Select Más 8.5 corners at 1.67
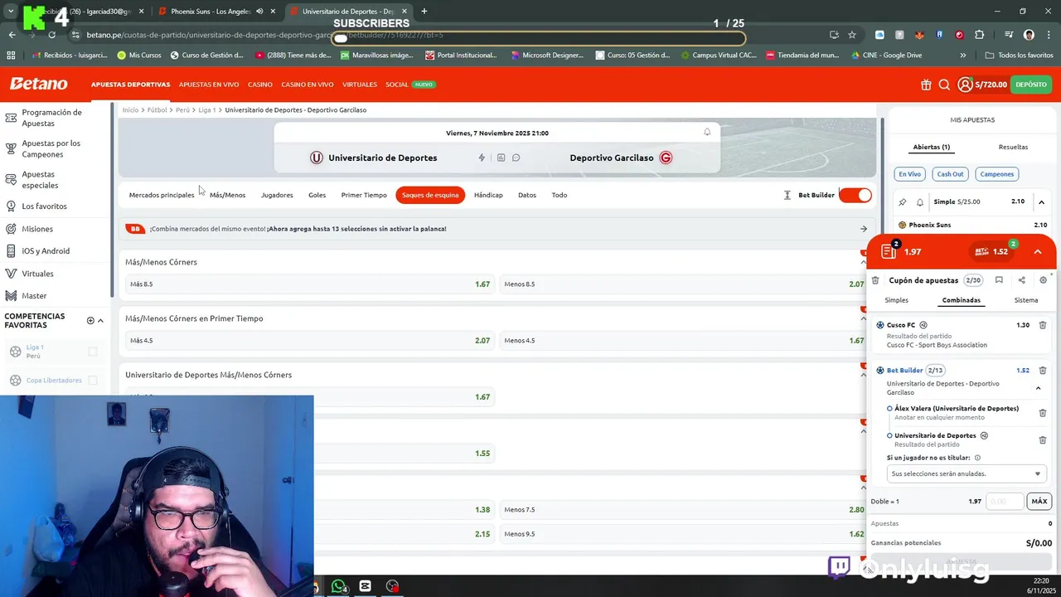This screenshot has width=1061, height=597. [x=309, y=284]
